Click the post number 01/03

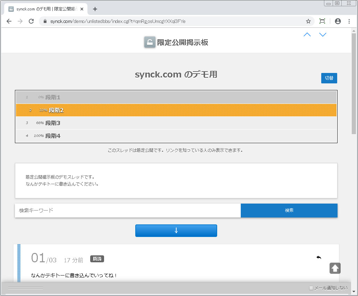(x=44, y=258)
